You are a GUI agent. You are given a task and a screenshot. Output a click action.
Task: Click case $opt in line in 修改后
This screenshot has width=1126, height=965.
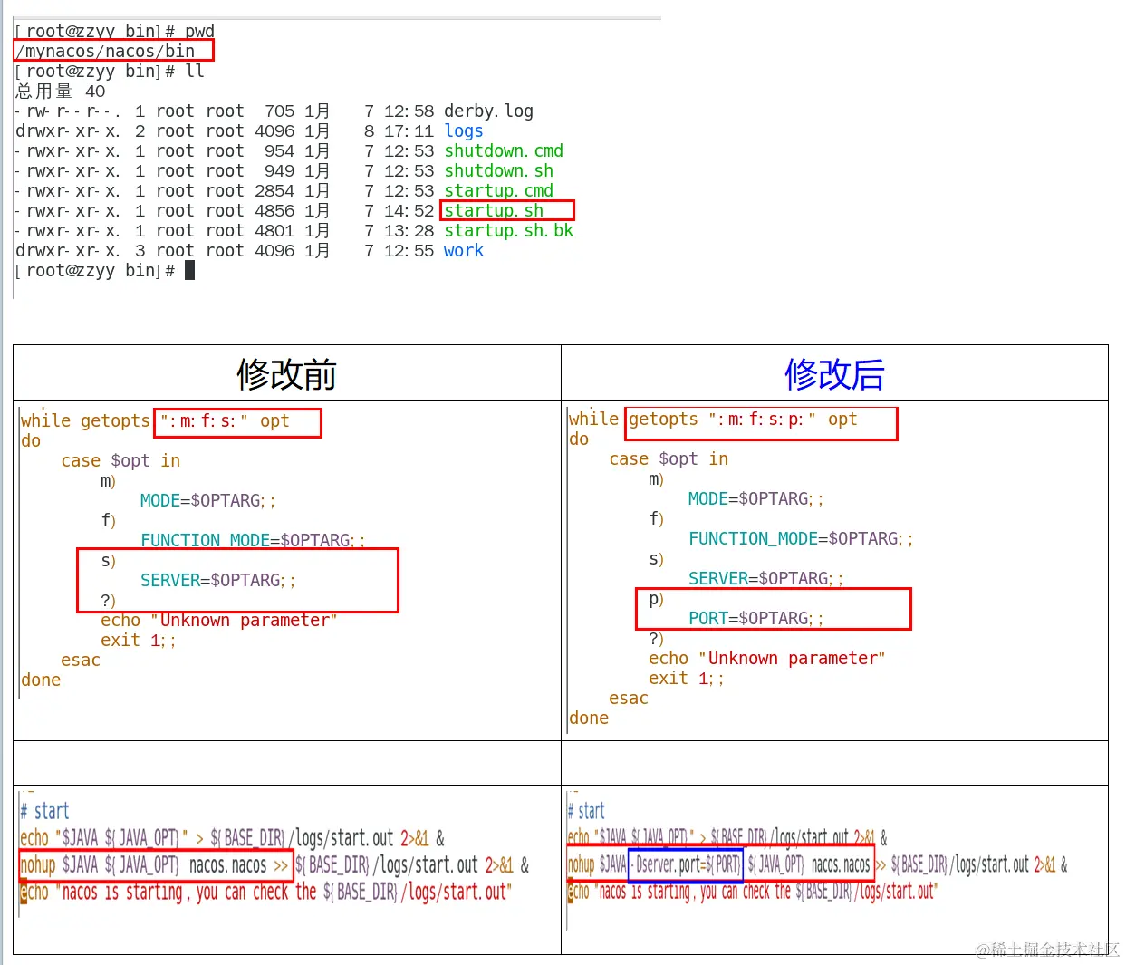tap(669, 459)
